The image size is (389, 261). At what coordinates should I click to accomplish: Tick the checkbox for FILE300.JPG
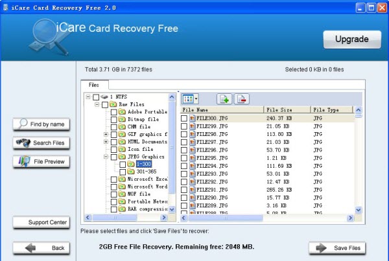click(x=184, y=119)
